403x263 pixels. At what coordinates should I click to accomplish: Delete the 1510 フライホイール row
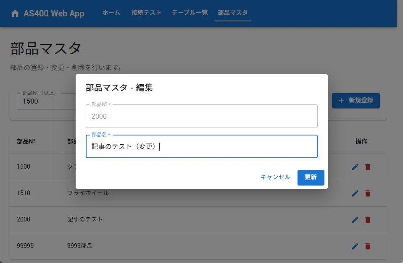coord(368,193)
